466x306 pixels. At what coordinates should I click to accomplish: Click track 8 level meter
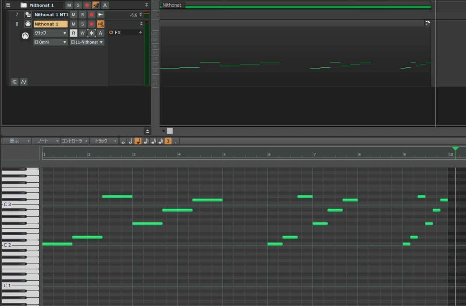coord(147,53)
